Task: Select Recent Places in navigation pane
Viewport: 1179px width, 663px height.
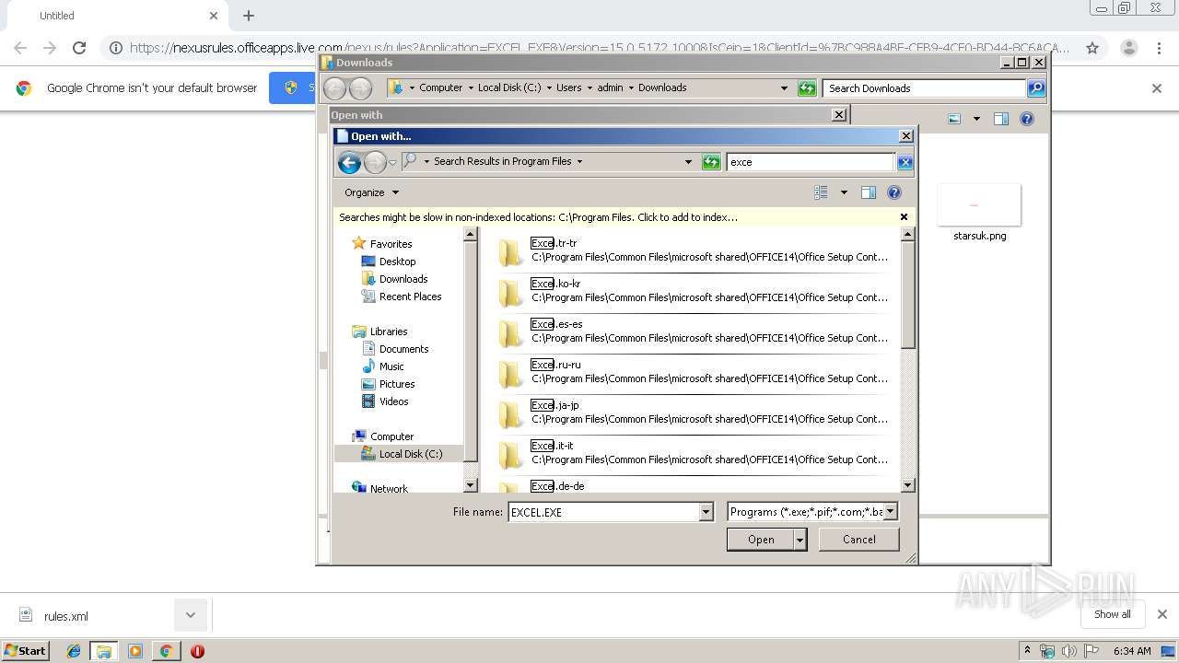Action: (410, 297)
